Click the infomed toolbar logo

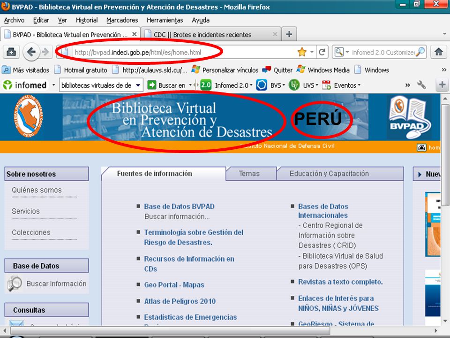[x=25, y=85]
